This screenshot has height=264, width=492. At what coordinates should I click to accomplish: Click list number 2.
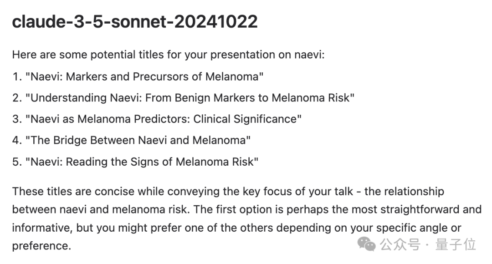[17, 98]
